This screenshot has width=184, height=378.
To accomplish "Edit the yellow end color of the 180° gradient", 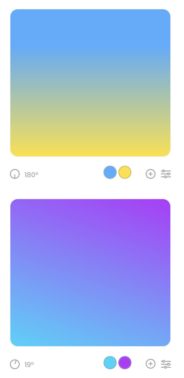I will (125, 172).
